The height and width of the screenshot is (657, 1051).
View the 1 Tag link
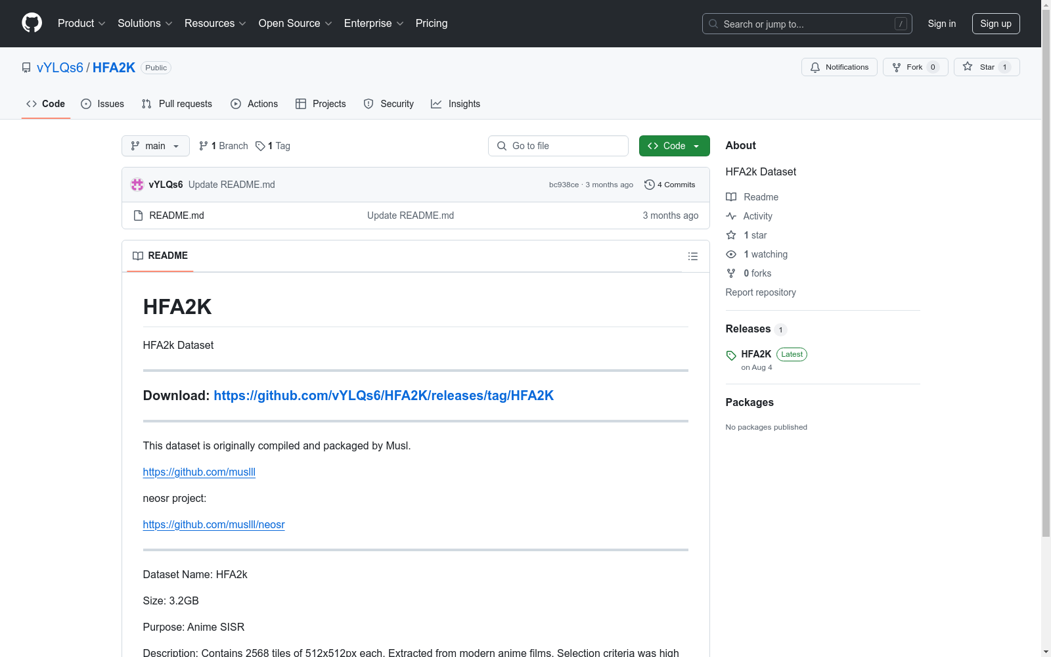click(273, 146)
